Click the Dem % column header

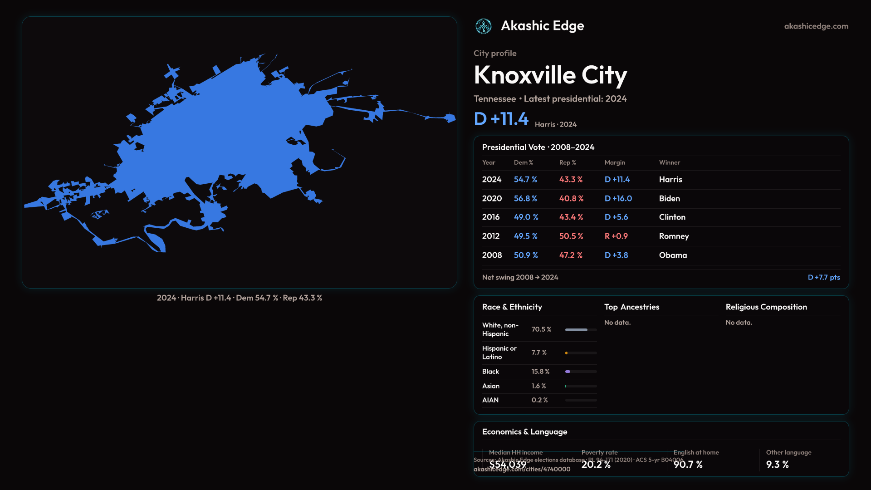tap(523, 163)
